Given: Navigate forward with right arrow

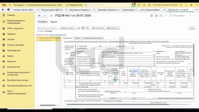Looking at the screenshot, I should click(45, 16).
